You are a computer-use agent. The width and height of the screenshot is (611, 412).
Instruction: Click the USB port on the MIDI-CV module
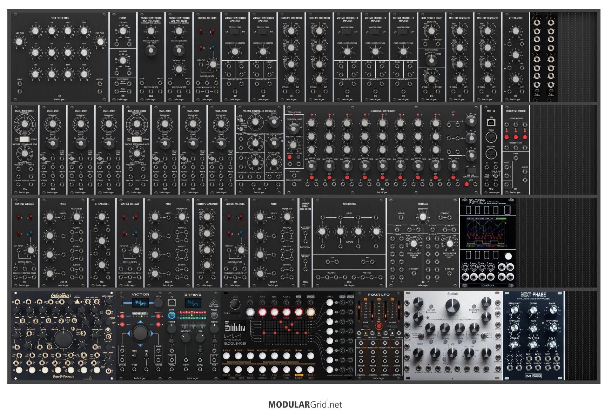491,122
